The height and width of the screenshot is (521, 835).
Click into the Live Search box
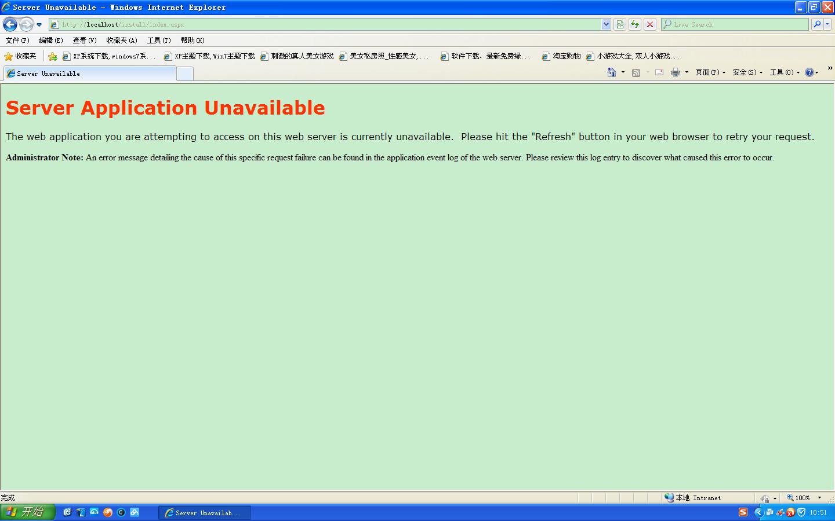[736, 24]
